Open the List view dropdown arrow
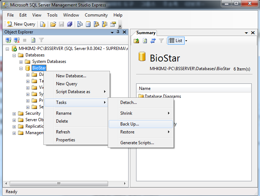The width and height of the screenshot is (260, 196). coord(186,41)
